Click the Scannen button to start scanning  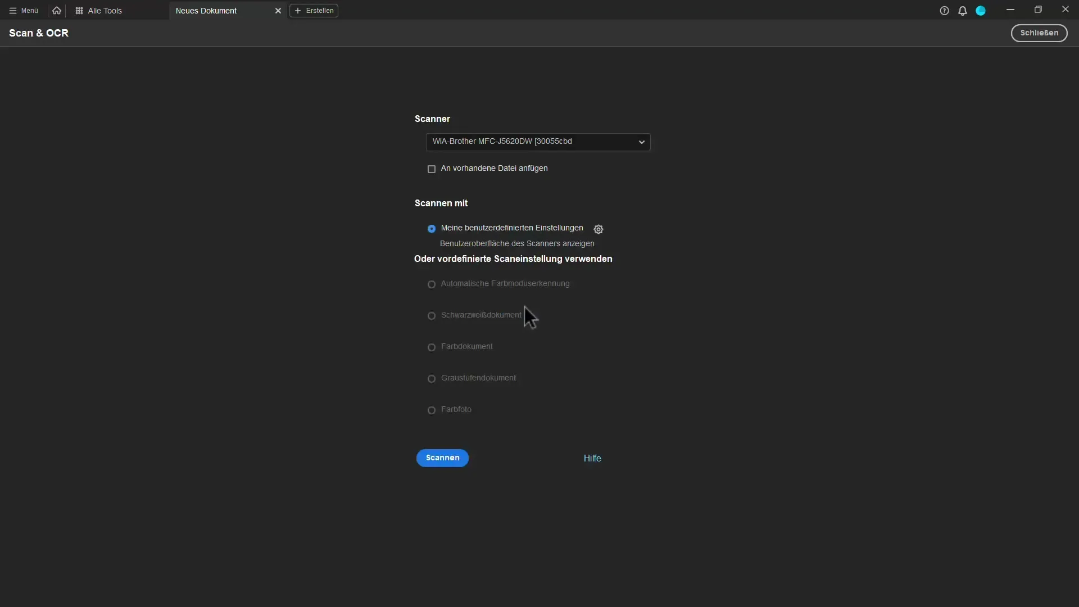click(x=442, y=457)
